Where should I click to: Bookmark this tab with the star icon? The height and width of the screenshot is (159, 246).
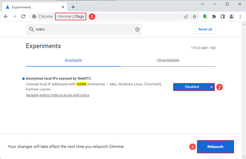[x=195, y=16]
